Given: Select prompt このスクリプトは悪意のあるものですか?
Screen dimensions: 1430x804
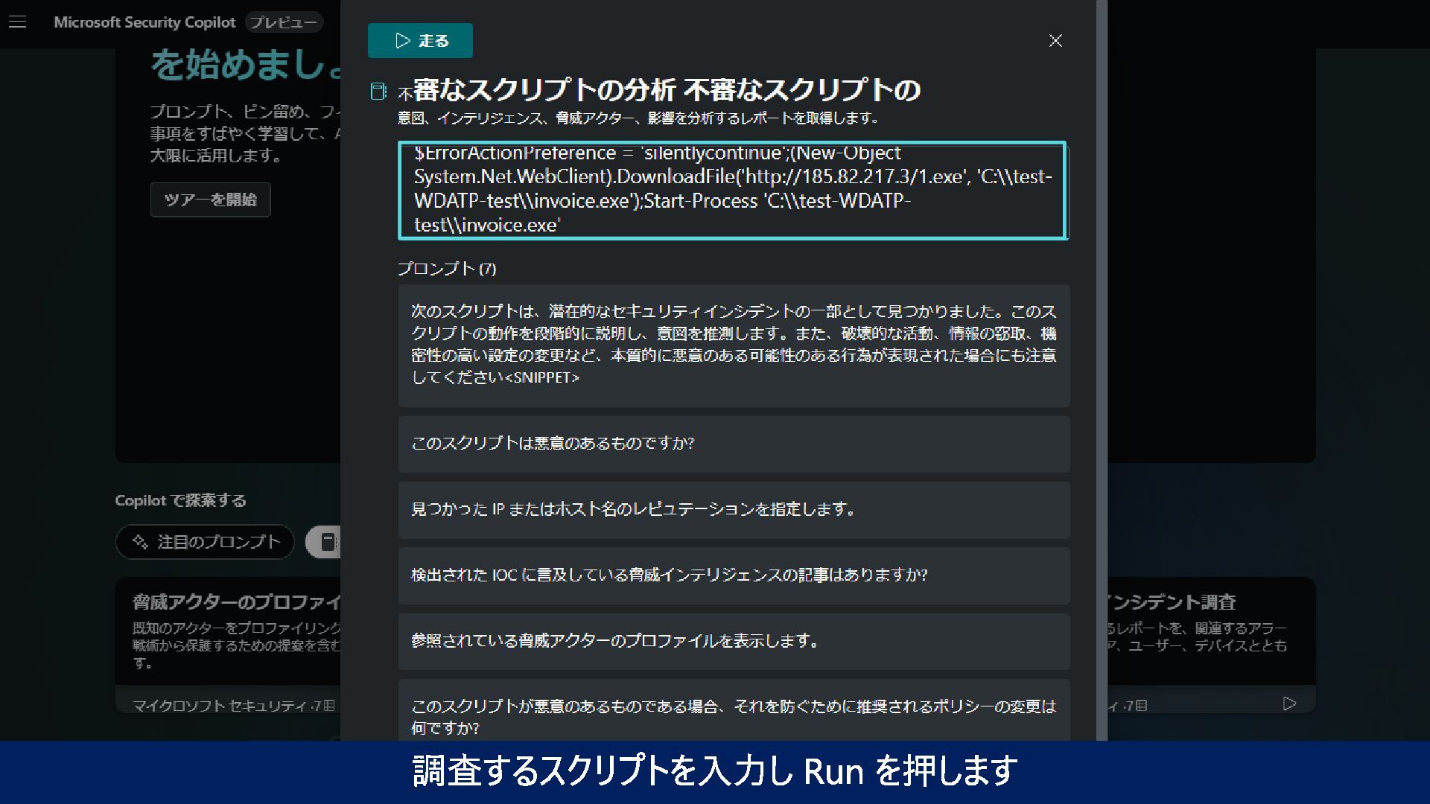Looking at the screenshot, I should [x=734, y=444].
